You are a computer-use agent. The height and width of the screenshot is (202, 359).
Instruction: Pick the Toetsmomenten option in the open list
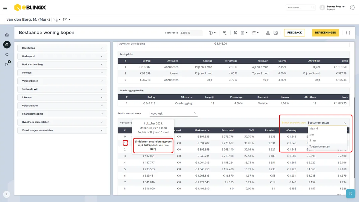(328, 146)
